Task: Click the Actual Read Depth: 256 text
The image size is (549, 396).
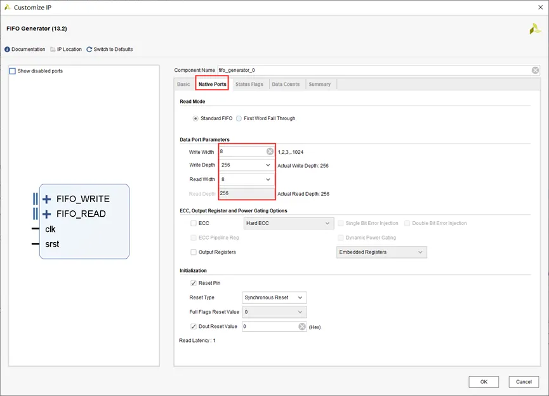Action: pyautogui.click(x=303, y=194)
